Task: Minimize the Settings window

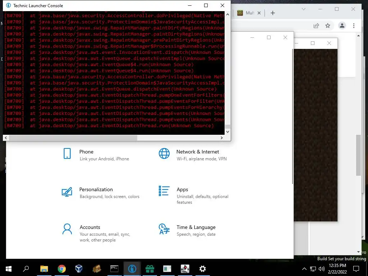Action: (x=252, y=37)
